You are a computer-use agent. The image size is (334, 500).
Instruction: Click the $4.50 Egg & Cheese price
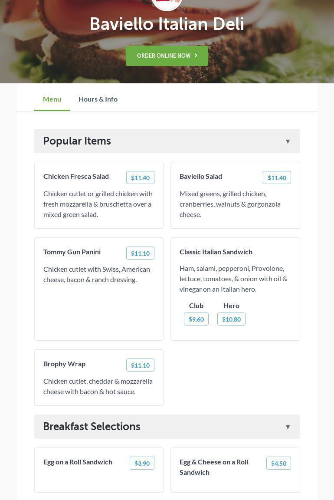tap(278, 463)
